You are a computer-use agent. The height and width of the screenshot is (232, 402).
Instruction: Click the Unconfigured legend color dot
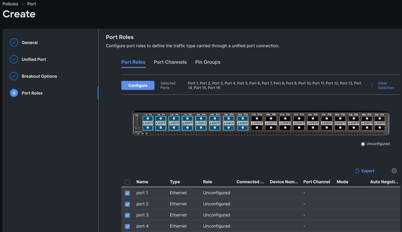363,144
